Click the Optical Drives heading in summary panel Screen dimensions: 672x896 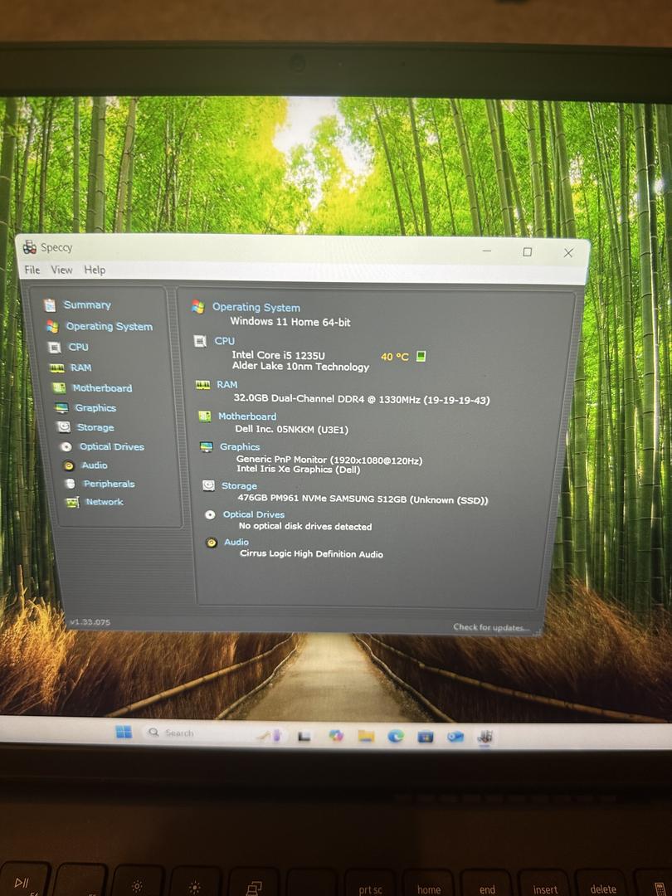point(254,514)
